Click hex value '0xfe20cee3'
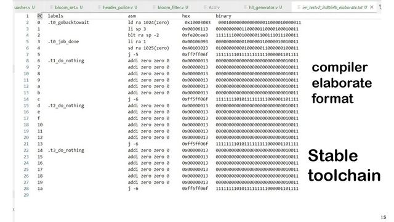Viewport: 394px width, 222px height. 195,35
